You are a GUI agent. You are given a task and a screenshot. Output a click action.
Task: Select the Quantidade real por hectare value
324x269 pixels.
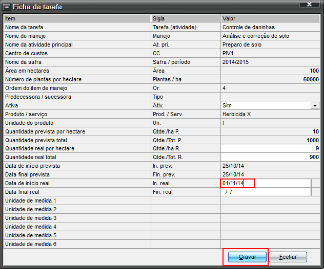(270, 148)
